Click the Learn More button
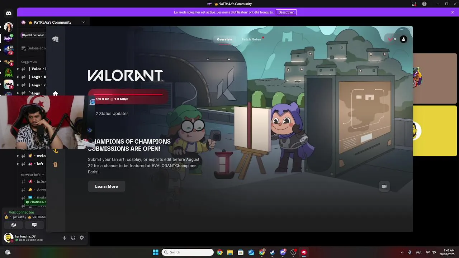This screenshot has height=258, width=459. (107, 186)
